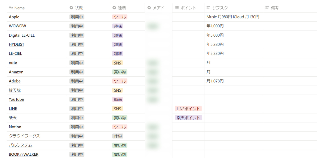Open the Notion page link
Viewport: 317px width, 158px height.
[15, 127]
